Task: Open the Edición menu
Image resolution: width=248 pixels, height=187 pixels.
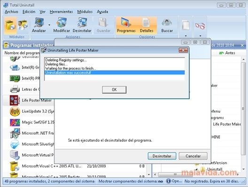Action: [x=29, y=12]
